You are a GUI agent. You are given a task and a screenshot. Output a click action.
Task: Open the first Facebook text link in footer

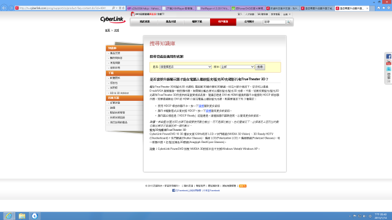188,191
